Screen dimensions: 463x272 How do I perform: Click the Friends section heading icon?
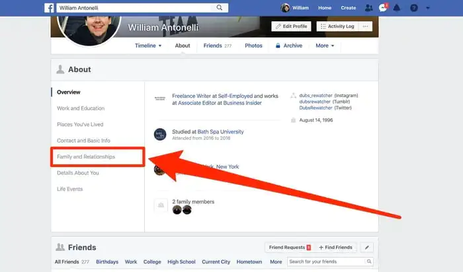click(x=60, y=248)
